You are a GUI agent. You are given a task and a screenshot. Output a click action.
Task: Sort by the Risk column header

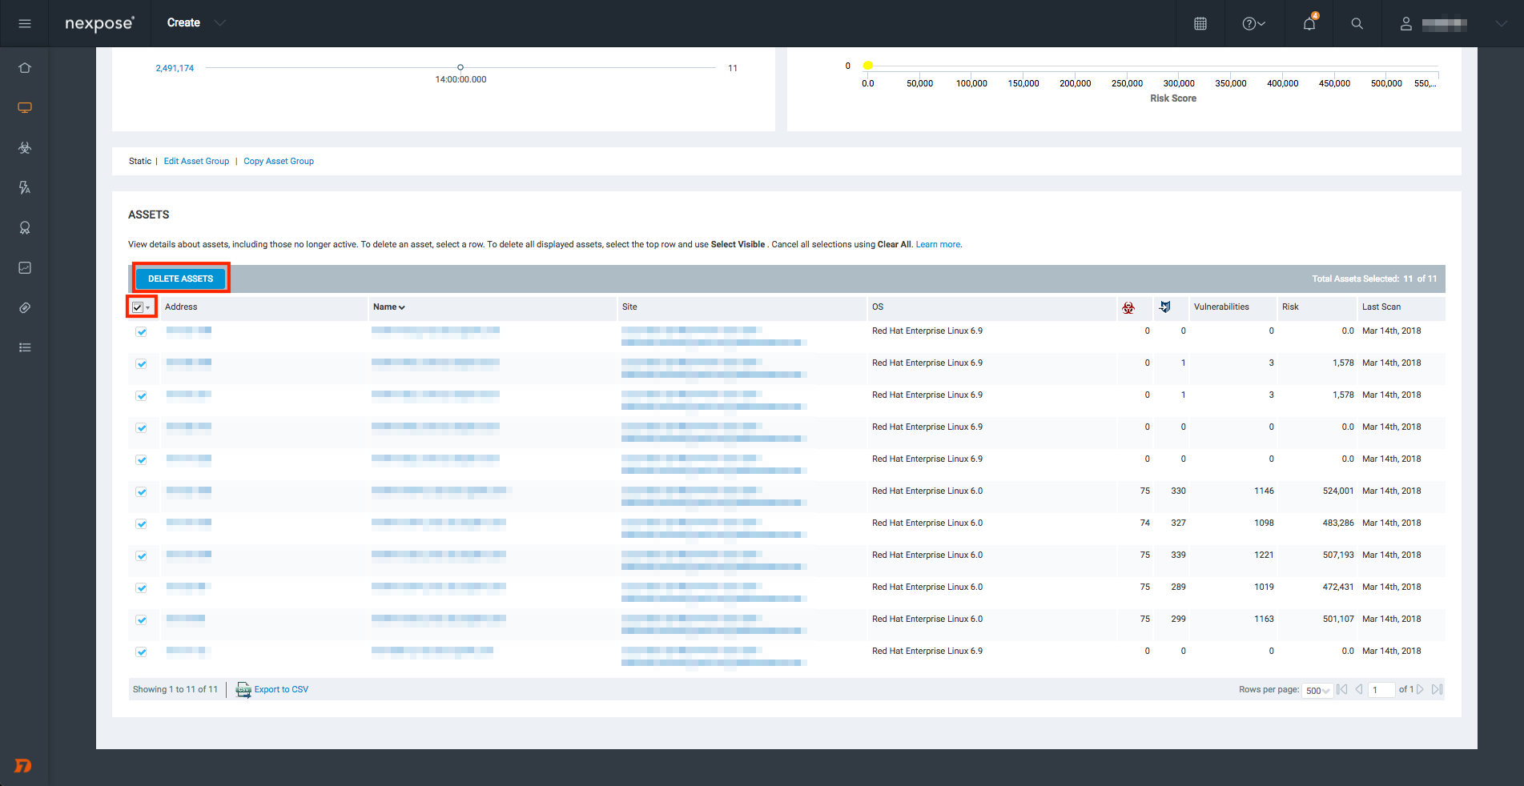[1290, 307]
